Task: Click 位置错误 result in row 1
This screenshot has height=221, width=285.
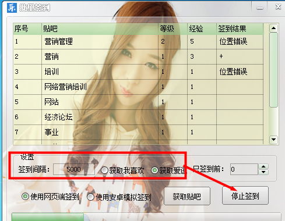Action: (233, 41)
